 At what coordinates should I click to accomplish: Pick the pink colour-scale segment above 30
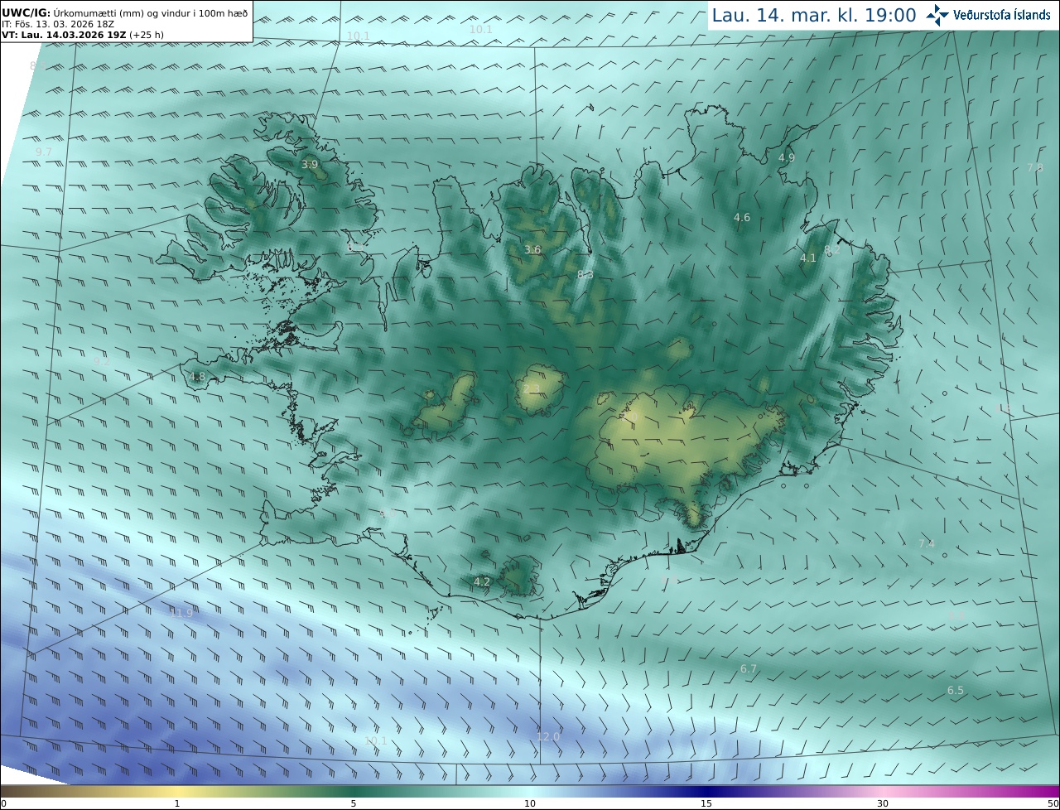(883, 791)
